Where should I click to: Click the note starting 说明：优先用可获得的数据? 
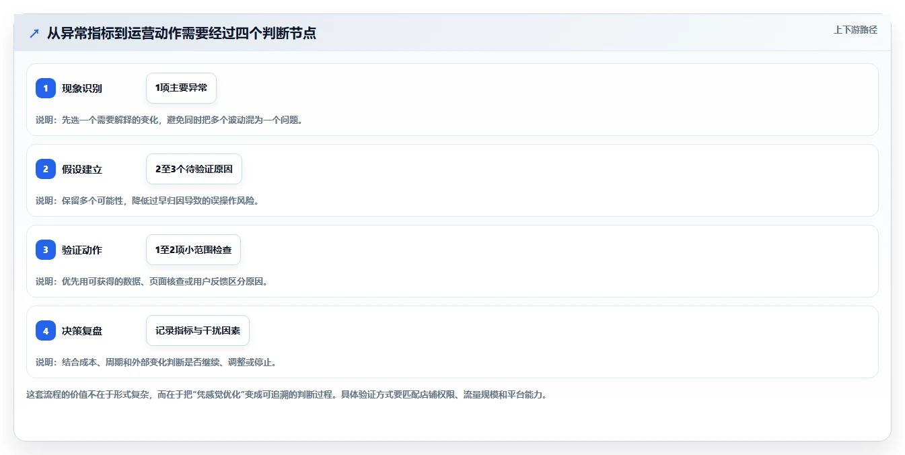point(151,281)
